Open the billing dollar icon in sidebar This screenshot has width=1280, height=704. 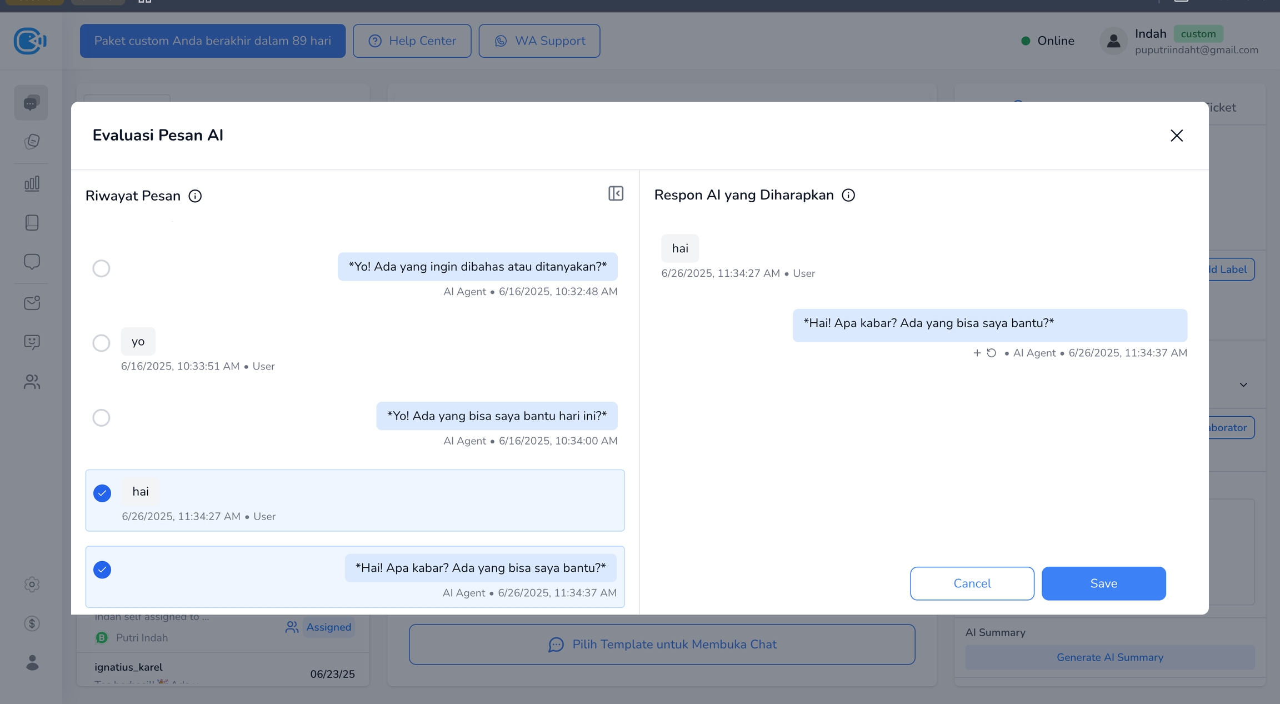tap(32, 623)
